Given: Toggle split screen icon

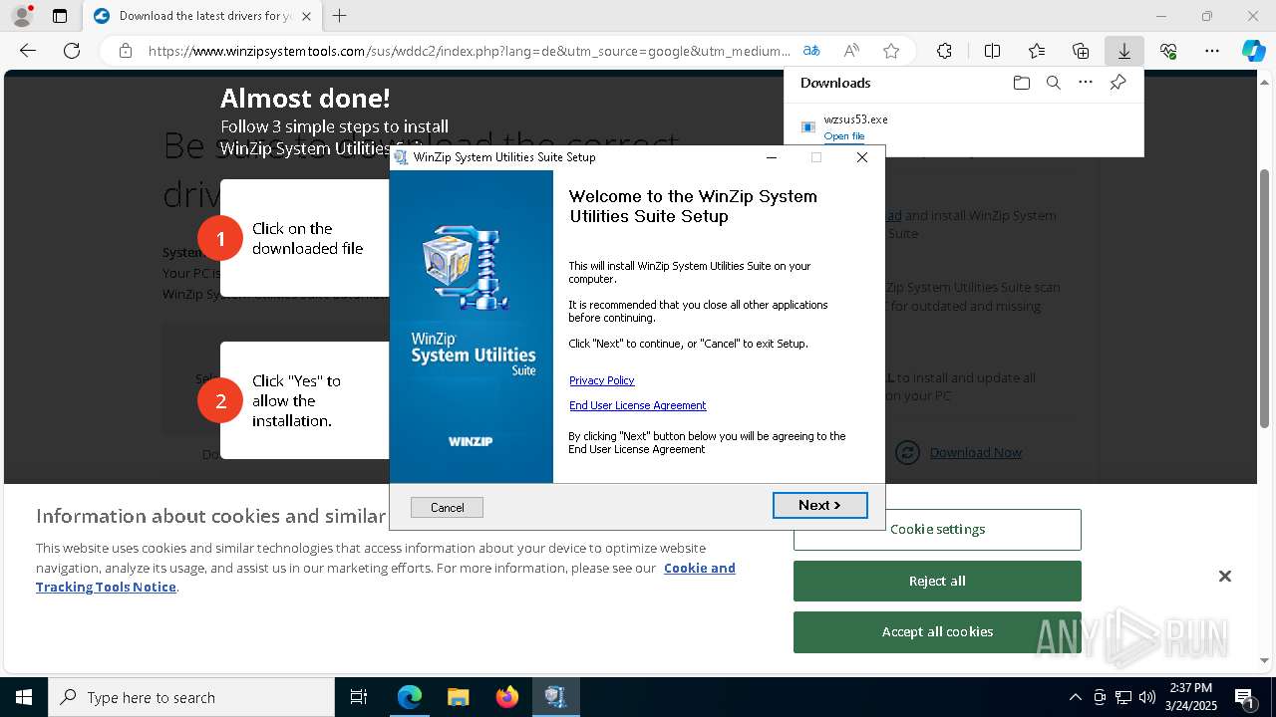Looking at the screenshot, I should [993, 51].
